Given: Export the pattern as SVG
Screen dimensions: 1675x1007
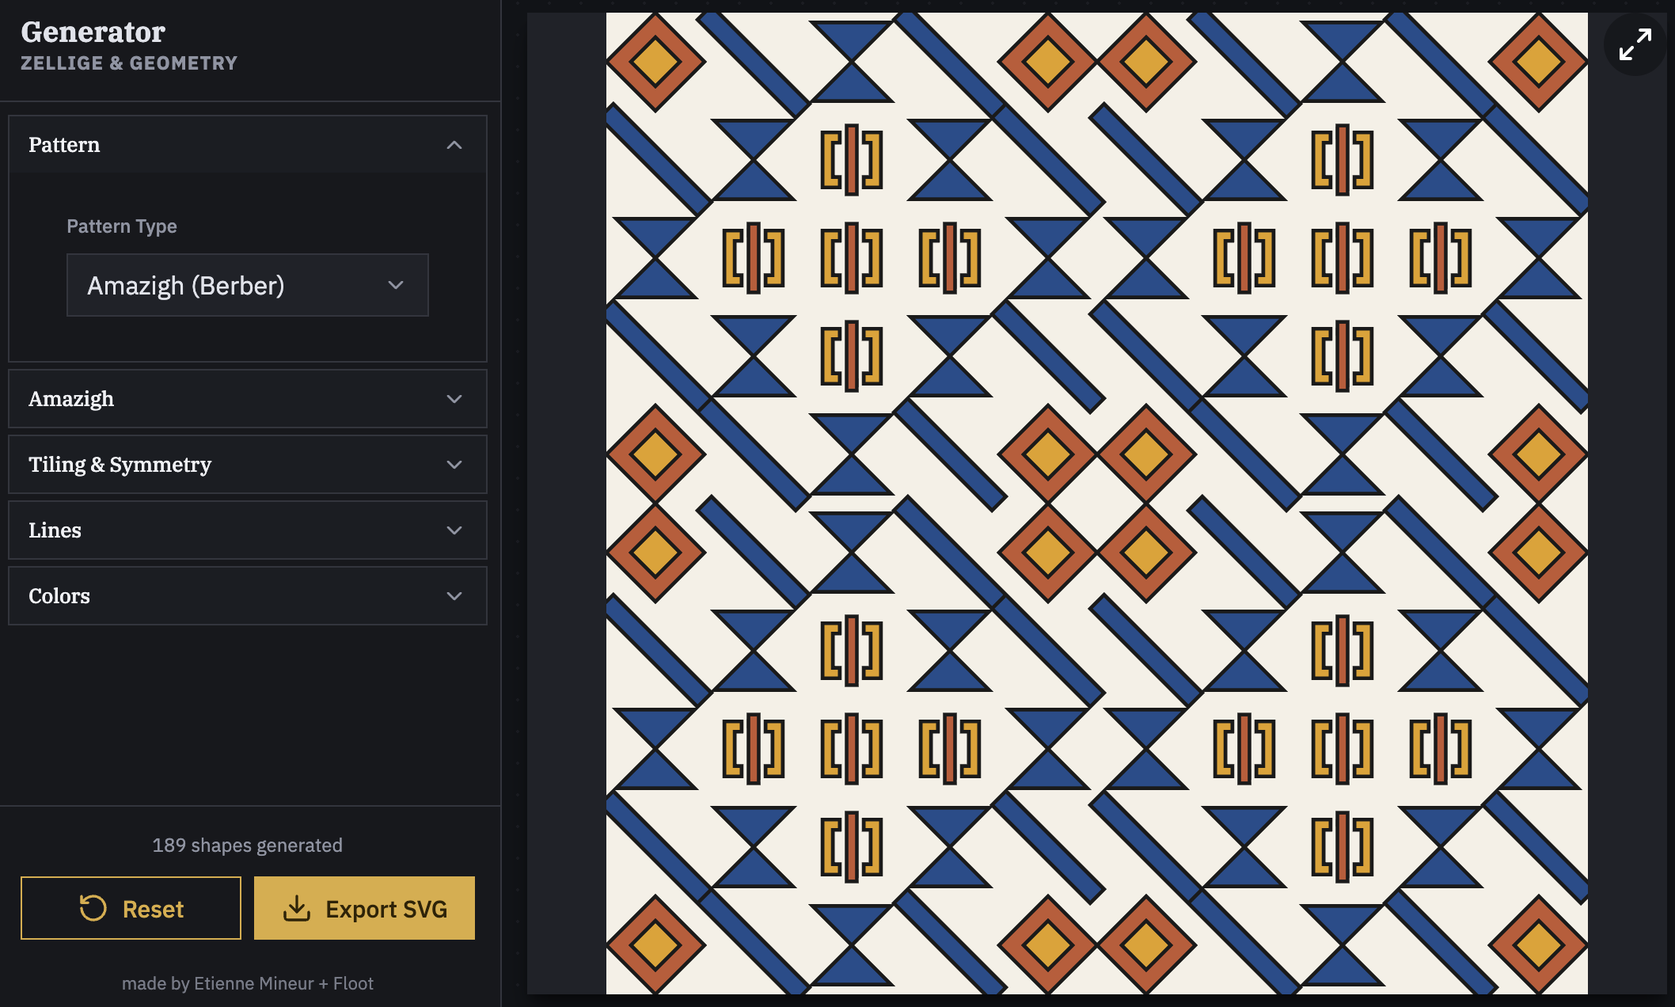Looking at the screenshot, I should [364, 908].
